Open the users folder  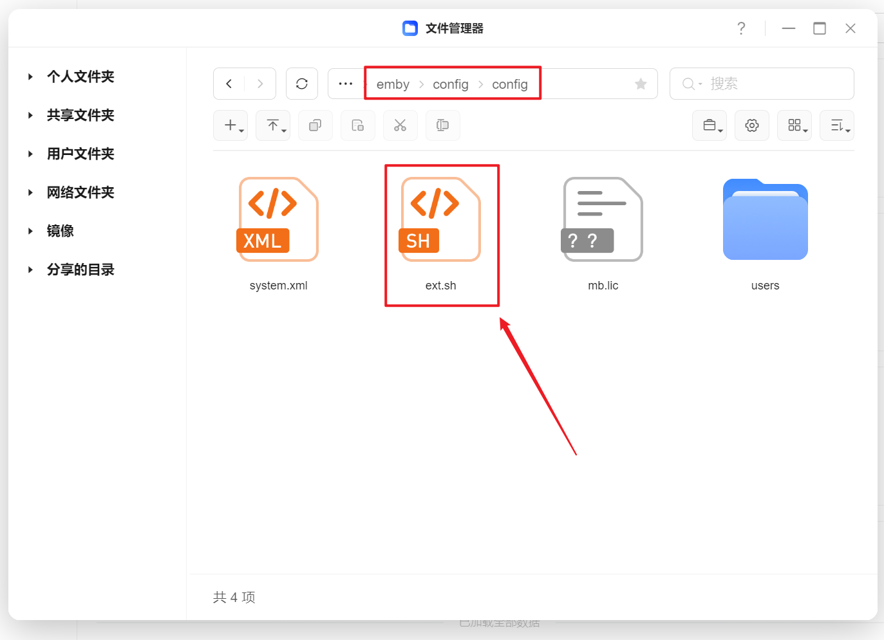[x=766, y=219]
